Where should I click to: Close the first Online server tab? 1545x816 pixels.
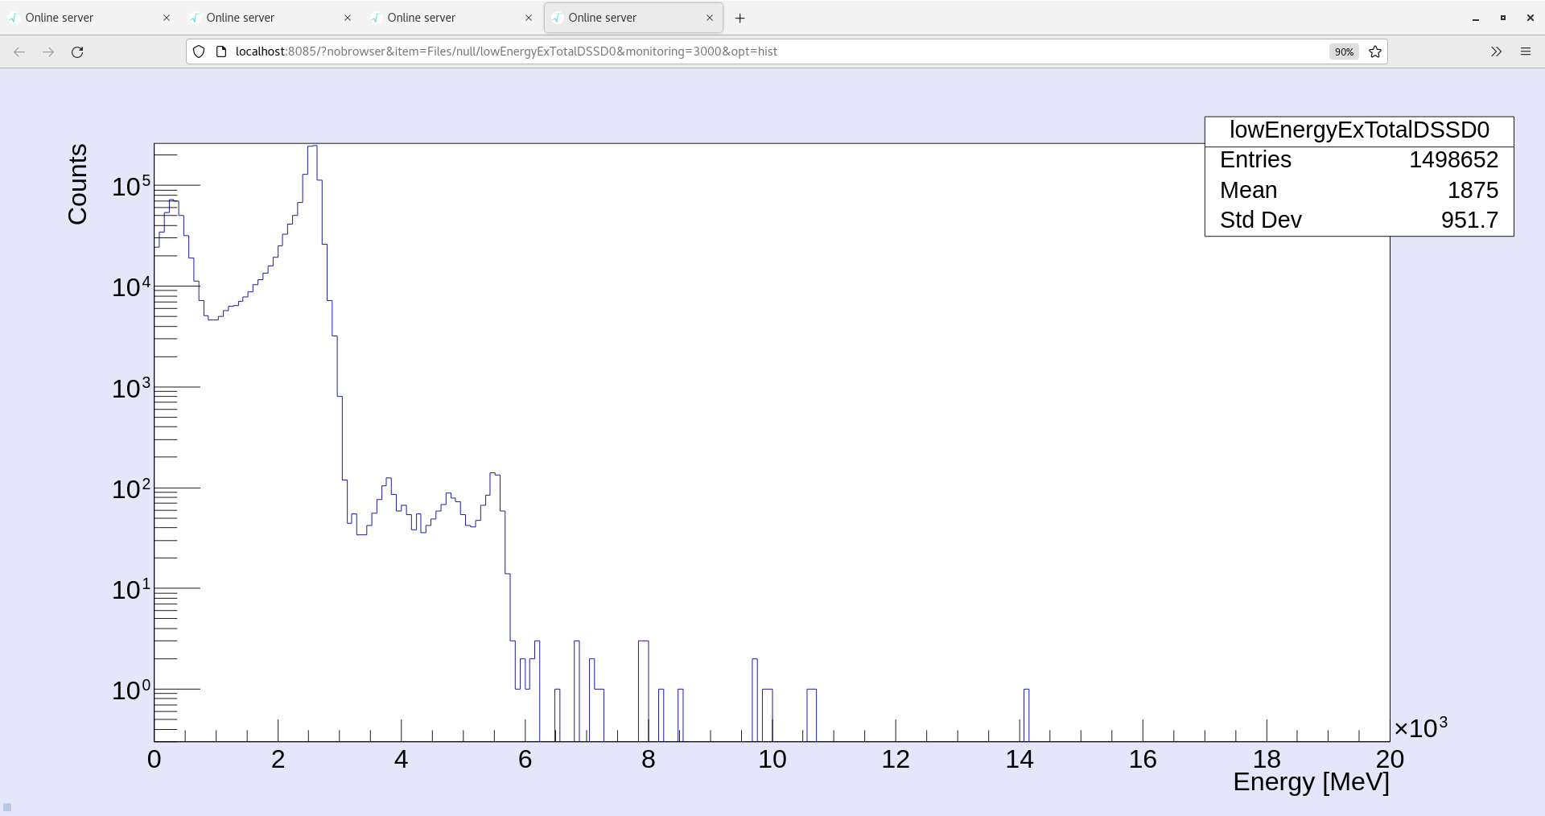point(167,18)
